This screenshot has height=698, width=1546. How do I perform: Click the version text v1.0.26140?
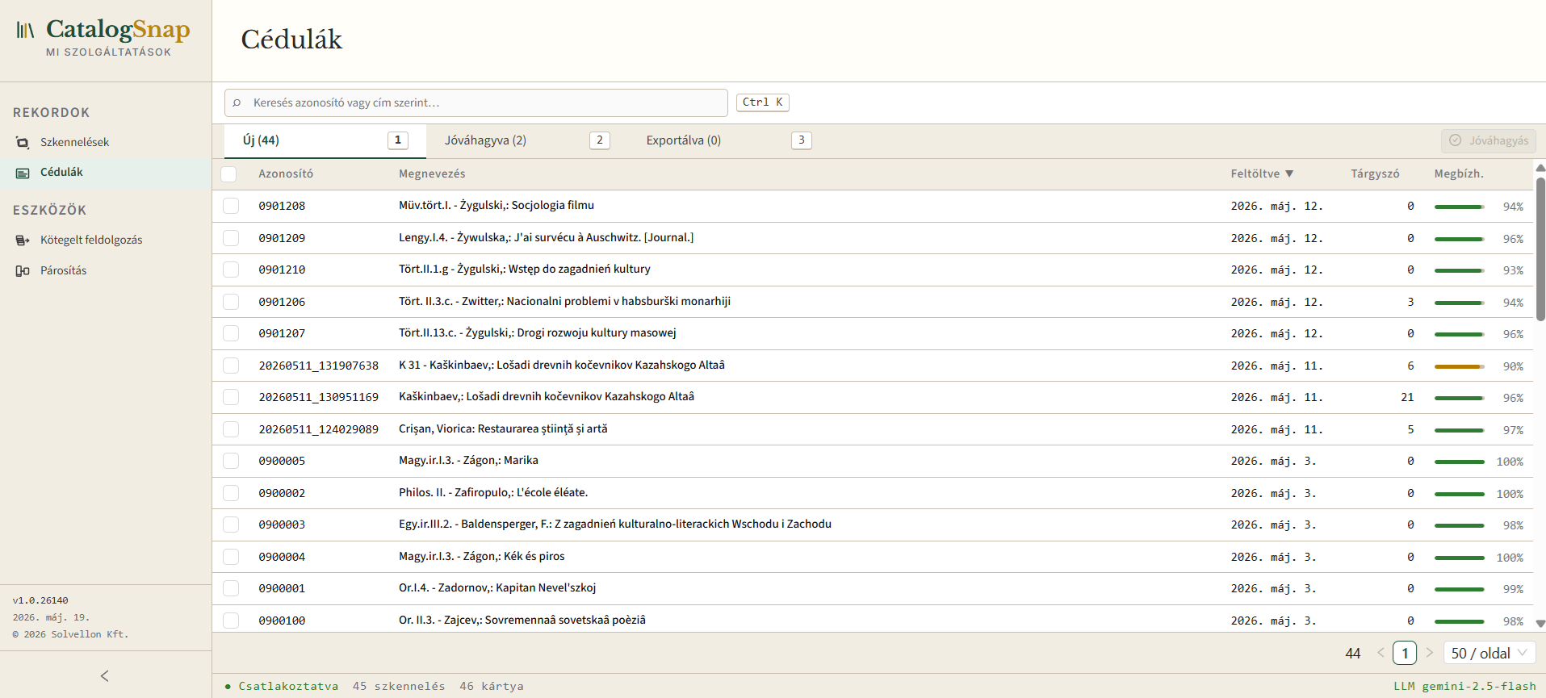40,600
